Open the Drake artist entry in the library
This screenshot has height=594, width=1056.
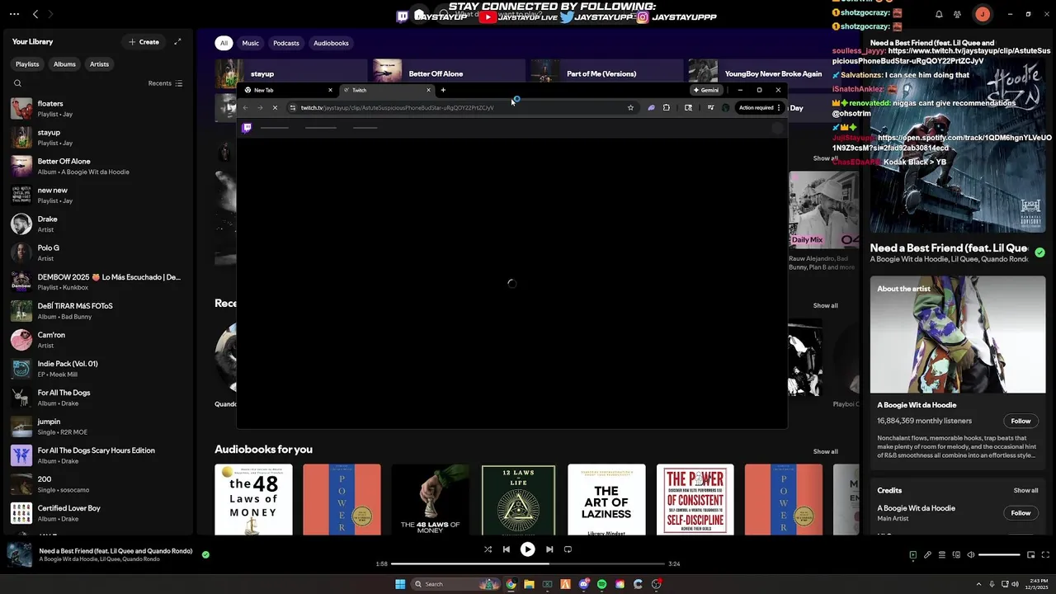point(97,224)
